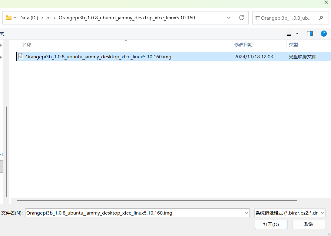Click the date 2024/11/18 12:03 cell
Screen dimensions: 331x236
click(x=253, y=57)
